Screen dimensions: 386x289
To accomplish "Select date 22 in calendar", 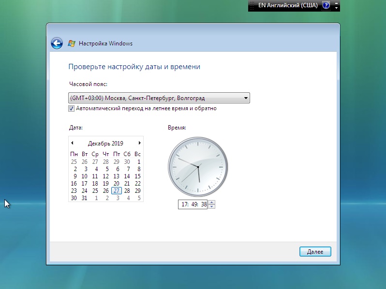I will [x=137, y=184].
